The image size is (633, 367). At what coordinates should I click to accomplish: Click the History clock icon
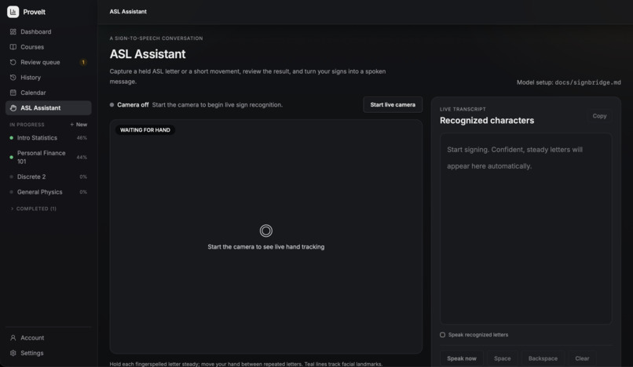click(x=13, y=77)
